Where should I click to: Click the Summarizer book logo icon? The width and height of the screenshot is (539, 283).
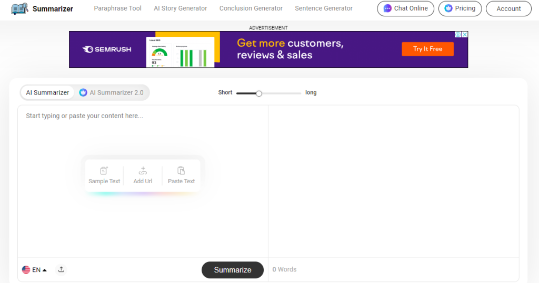click(19, 8)
